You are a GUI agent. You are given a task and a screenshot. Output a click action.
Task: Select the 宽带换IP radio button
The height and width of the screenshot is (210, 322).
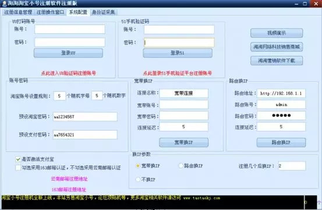pos(138,166)
